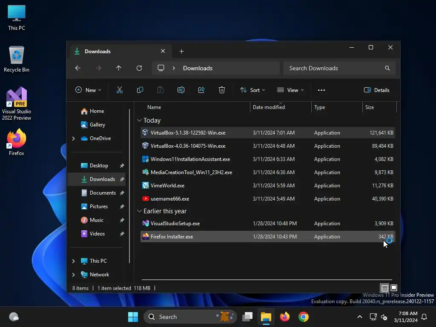The image size is (436, 327).
Task: Unpin Downloads from Quick access
Action: (122, 179)
